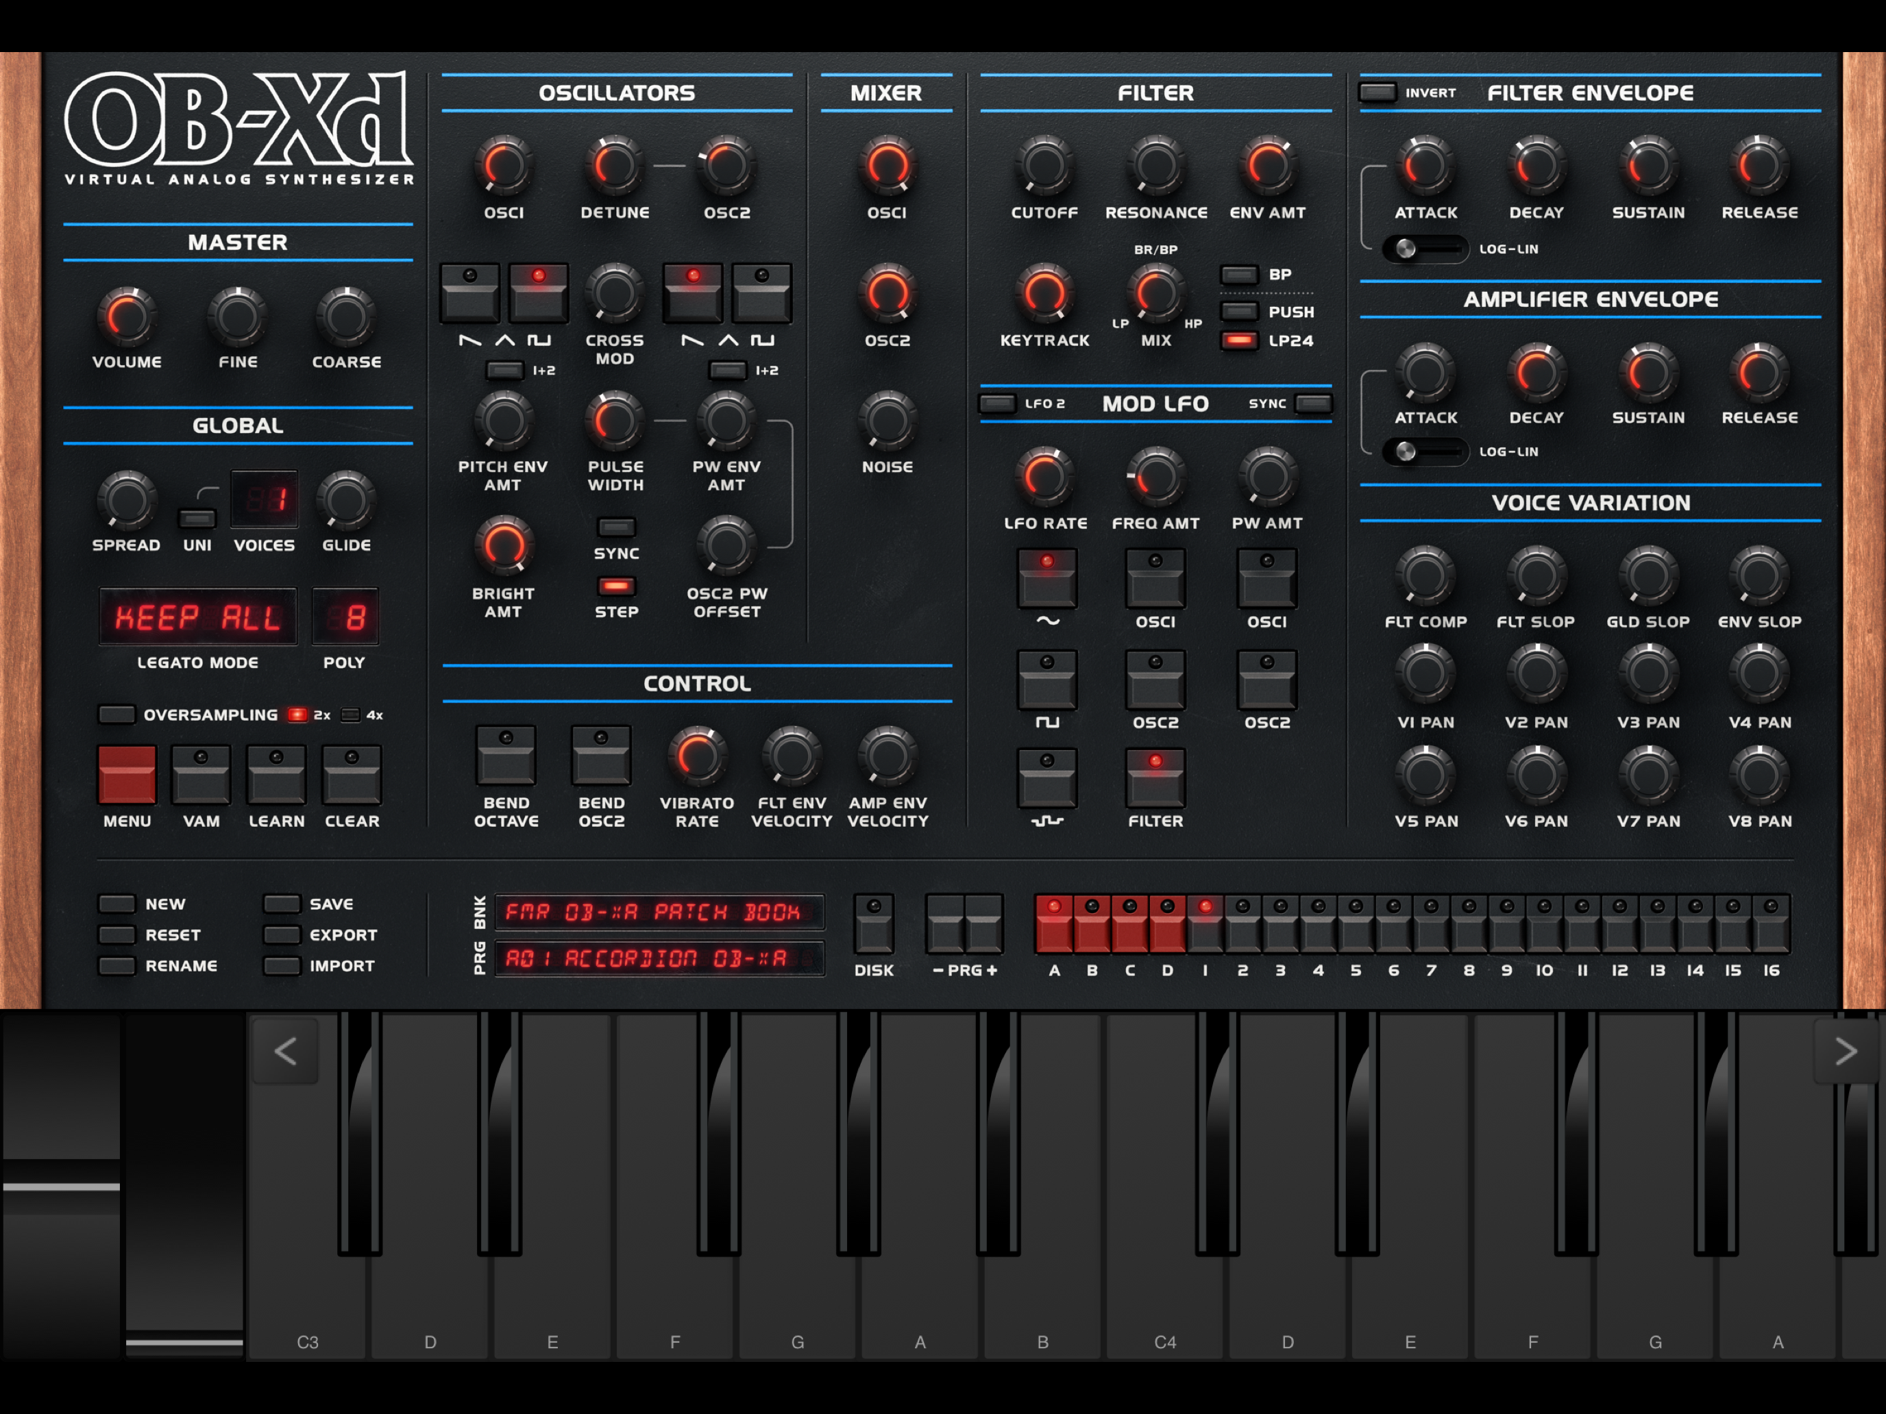The height and width of the screenshot is (1414, 1886).
Task: Toggle BEND OSC2 switch
Action: (601, 755)
